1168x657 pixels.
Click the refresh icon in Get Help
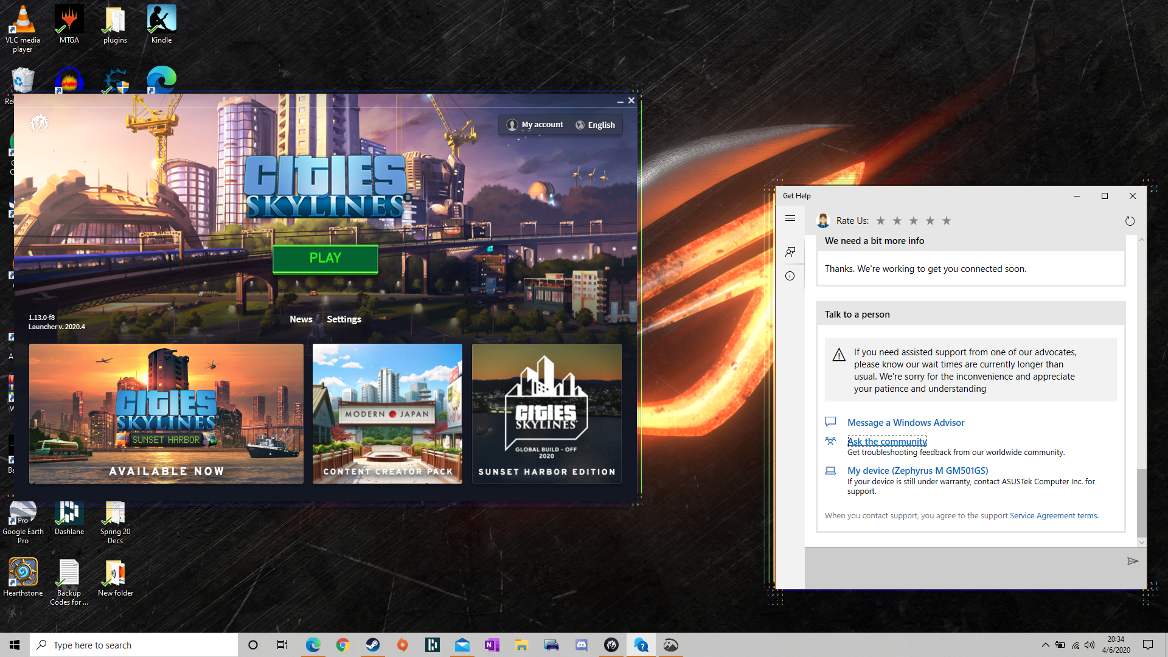pyautogui.click(x=1130, y=221)
